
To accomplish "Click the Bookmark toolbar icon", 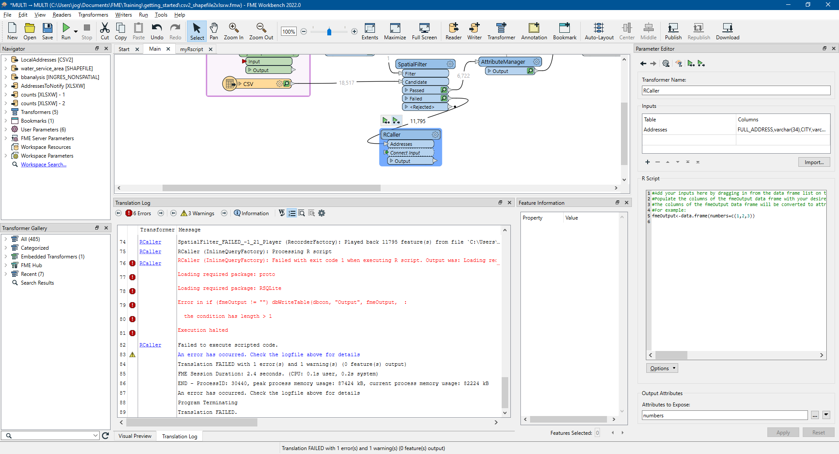I will [x=565, y=31].
